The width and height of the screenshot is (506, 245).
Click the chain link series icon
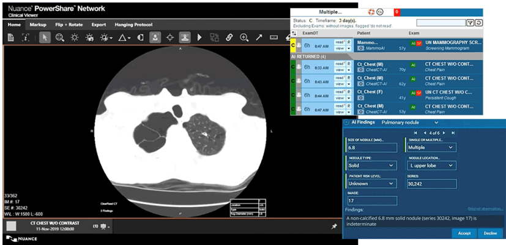coord(229,37)
